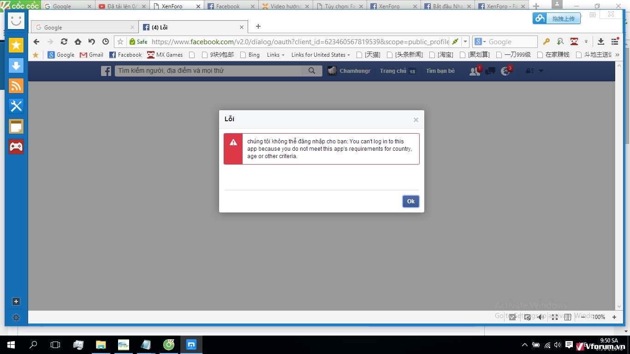Toggle browser sound mute in status bar

point(541,317)
